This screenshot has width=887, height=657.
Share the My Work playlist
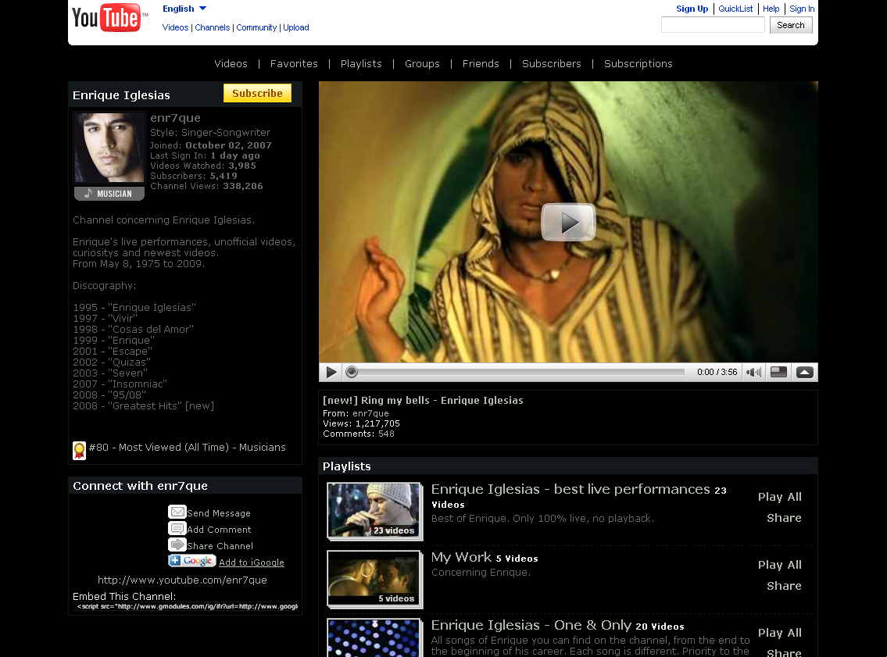(784, 586)
